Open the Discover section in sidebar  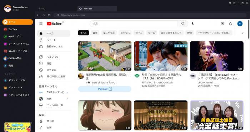[9, 66]
